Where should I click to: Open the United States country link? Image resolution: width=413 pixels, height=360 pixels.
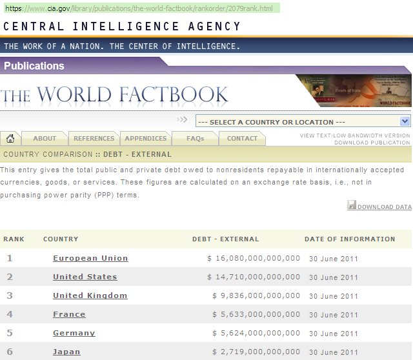tap(85, 277)
